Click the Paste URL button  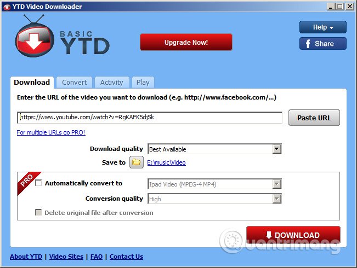314,118
